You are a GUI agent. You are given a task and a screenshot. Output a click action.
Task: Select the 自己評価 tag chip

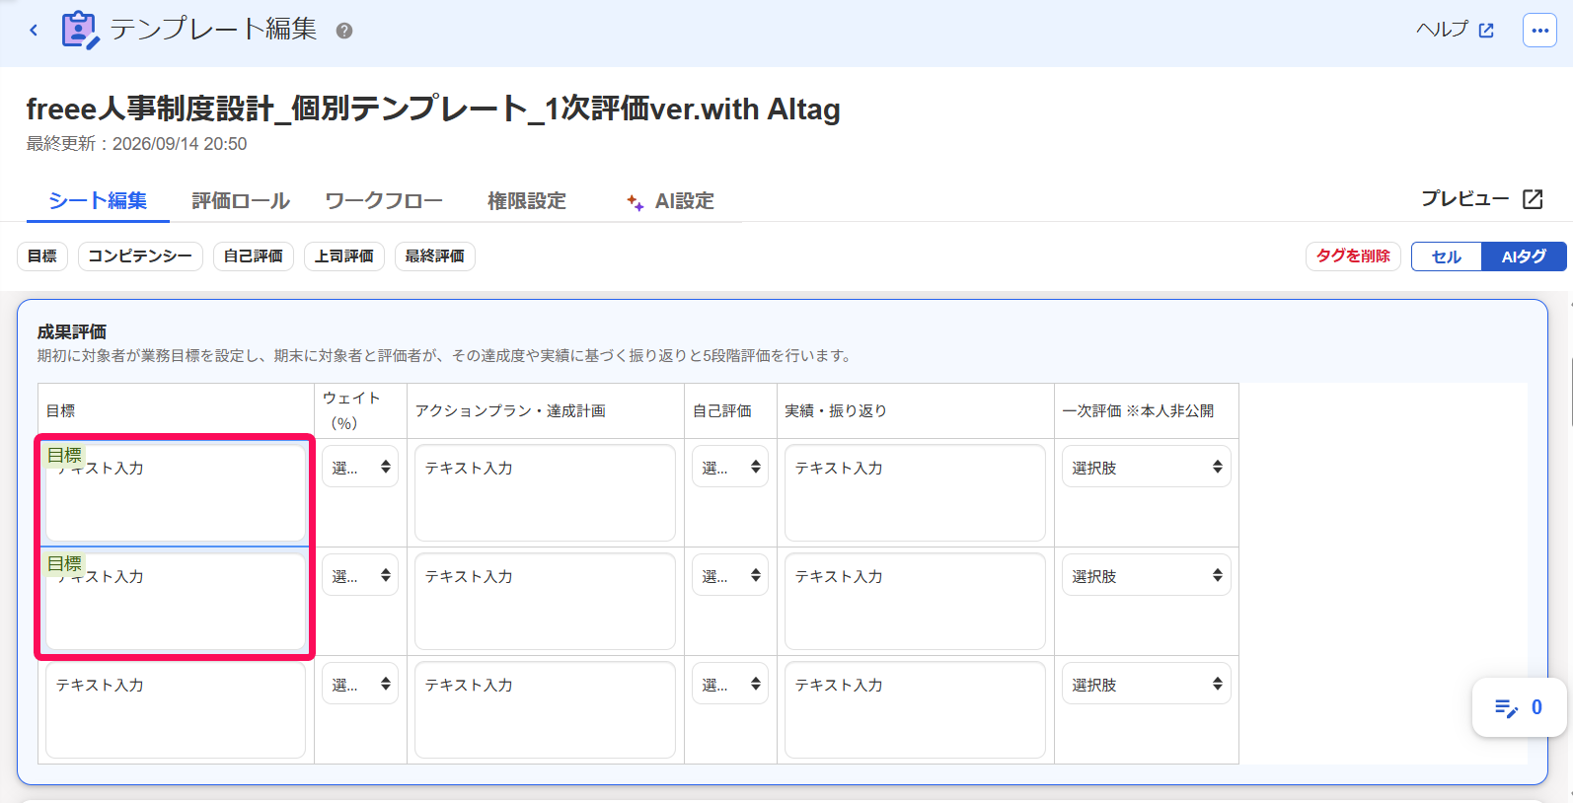254,255
